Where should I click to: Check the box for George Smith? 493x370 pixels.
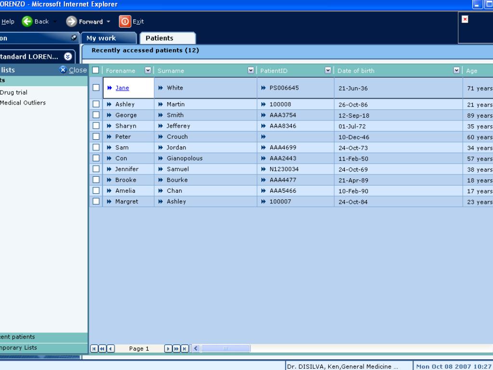click(x=96, y=115)
